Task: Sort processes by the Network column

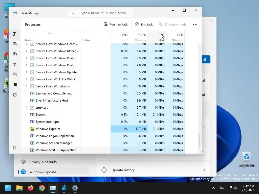Action: click(176, 37)
